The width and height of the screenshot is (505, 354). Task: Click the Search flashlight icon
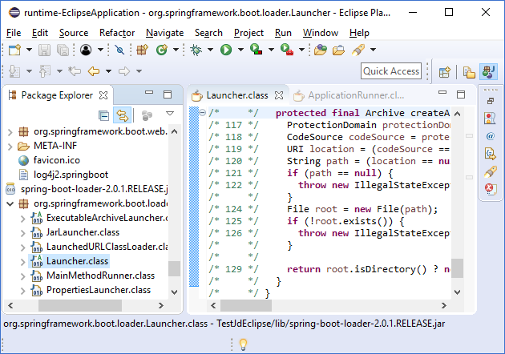pos(358,50)
